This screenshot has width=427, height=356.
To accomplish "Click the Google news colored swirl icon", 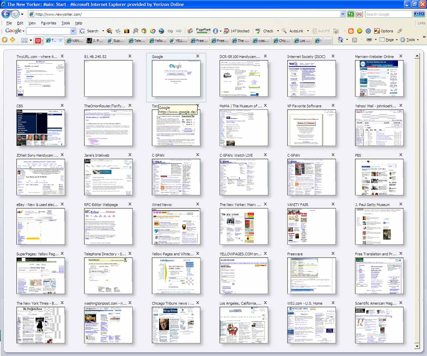I will click(153, 31).
